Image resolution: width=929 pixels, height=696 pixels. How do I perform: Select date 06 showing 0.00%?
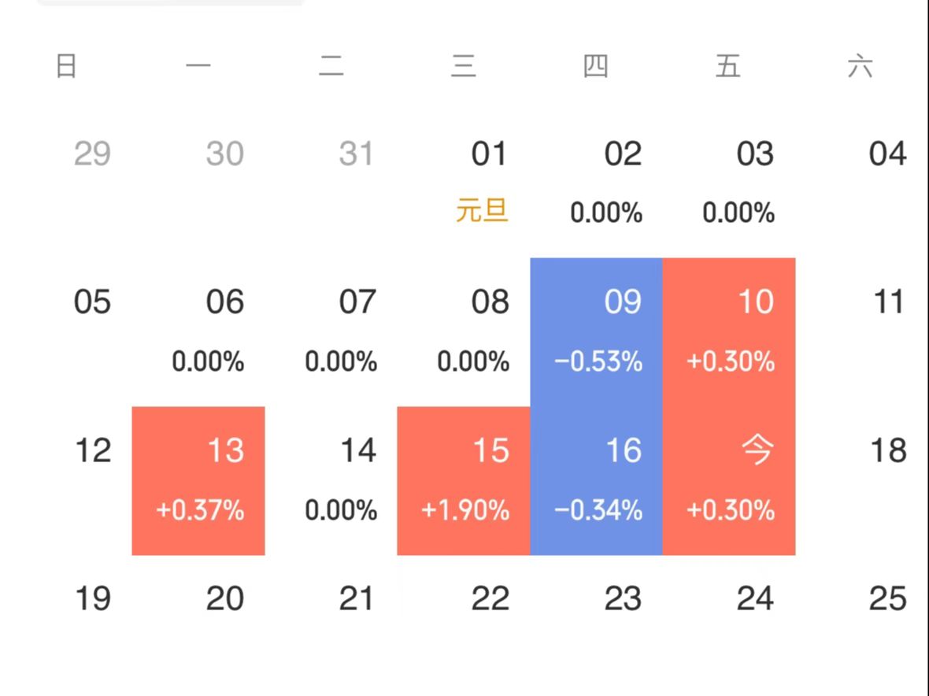click(x=198, y=331)
